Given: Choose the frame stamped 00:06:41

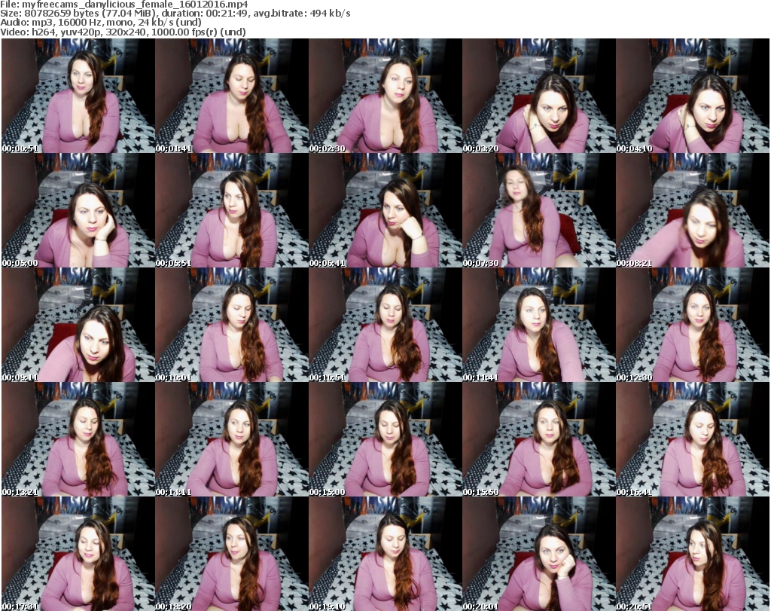Looking at the screenshot, I should tap(385, 210).
